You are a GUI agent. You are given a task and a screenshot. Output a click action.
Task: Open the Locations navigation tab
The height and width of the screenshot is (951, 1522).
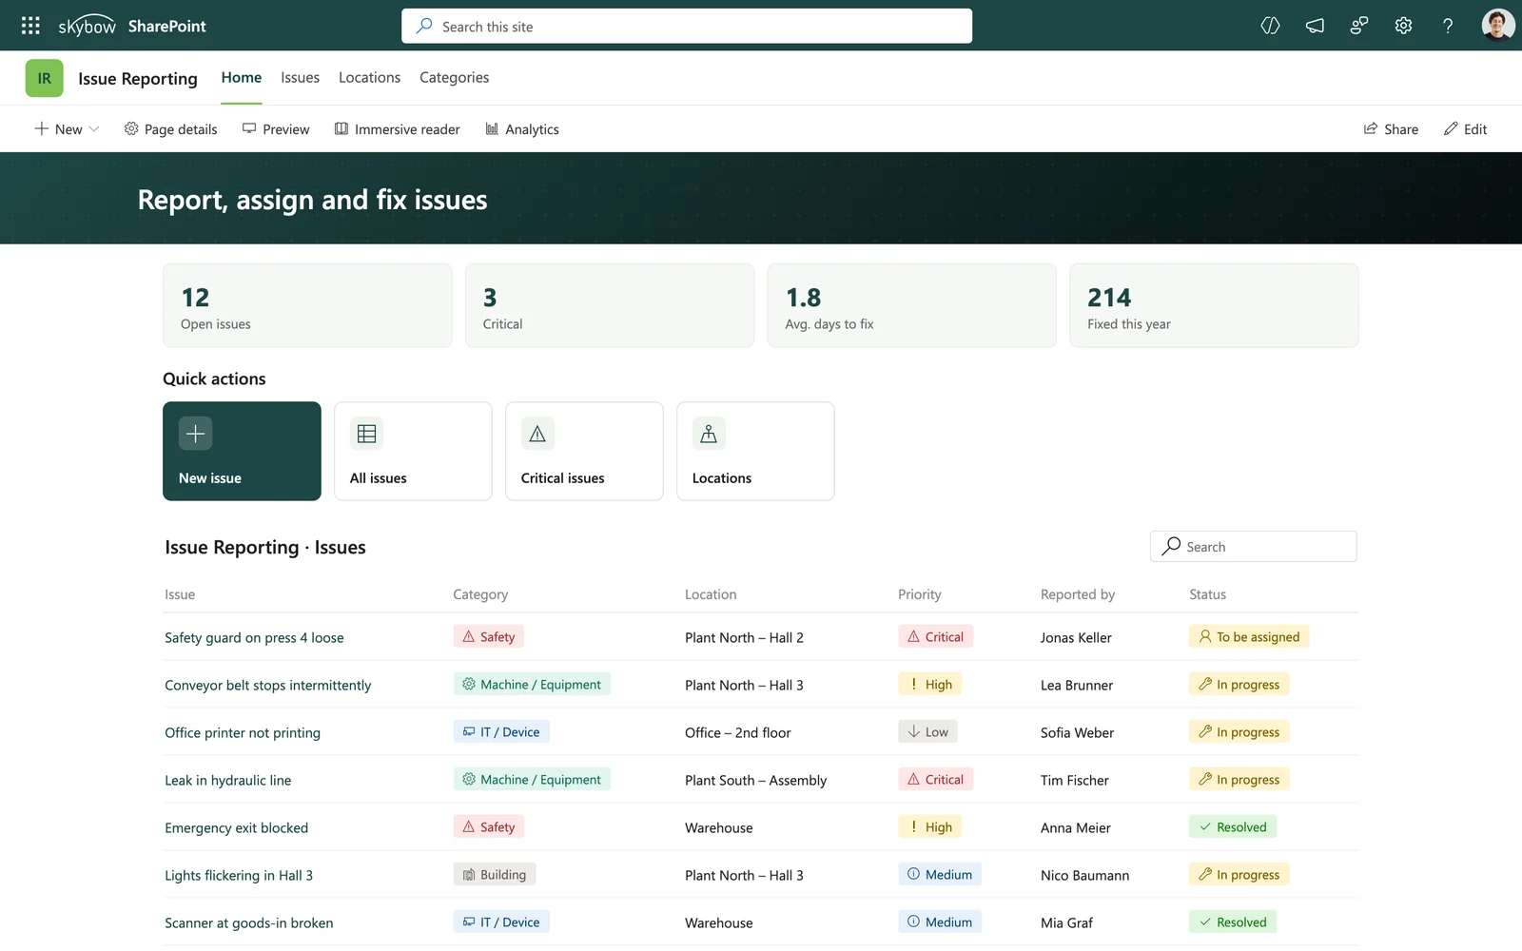(x=369, y=78)
